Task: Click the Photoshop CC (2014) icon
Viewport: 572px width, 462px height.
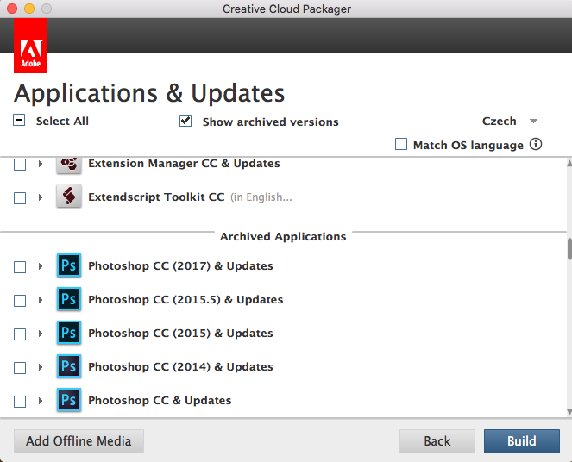Action: click(x=69, y=366)
